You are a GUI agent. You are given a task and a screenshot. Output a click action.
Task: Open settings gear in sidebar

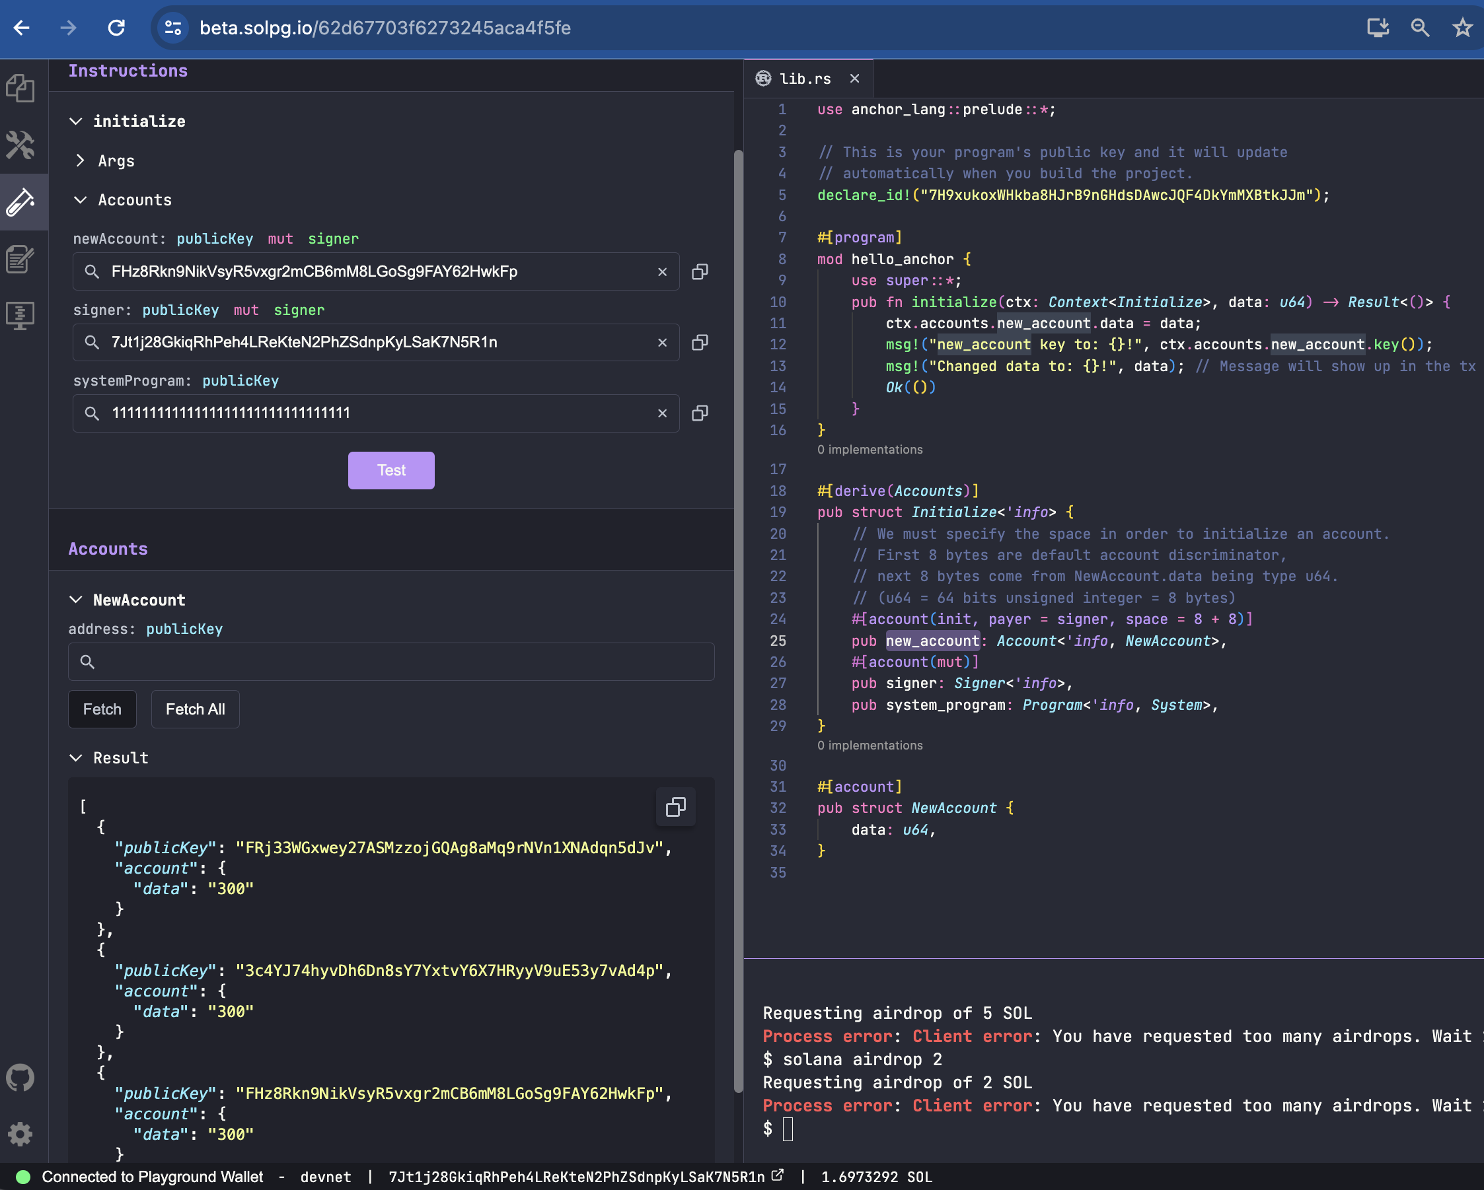(20, 1134)
